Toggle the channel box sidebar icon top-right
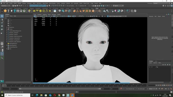The height and width of the screenshot is (97, 173). pyautogui.click(x=172, y=6)
